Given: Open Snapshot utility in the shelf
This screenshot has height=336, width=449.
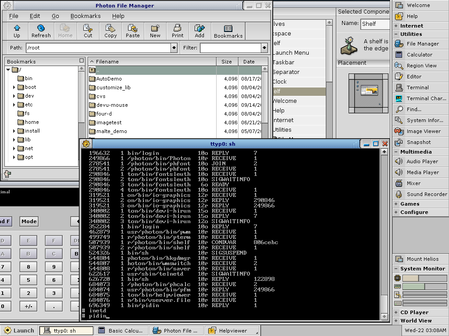Looking at the screenshot, I should (x=418, y=142).
